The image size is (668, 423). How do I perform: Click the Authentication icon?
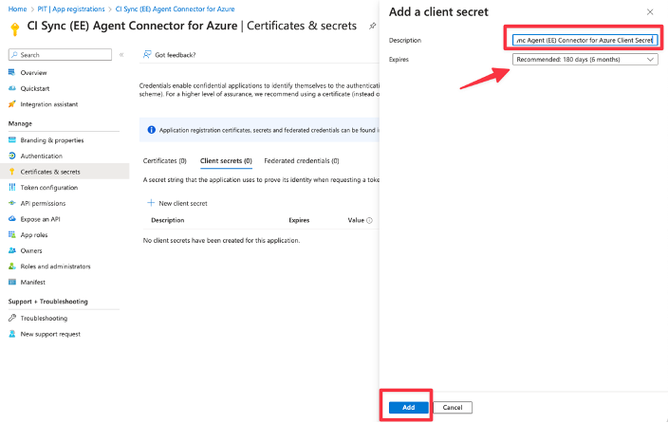click(12, 156)
